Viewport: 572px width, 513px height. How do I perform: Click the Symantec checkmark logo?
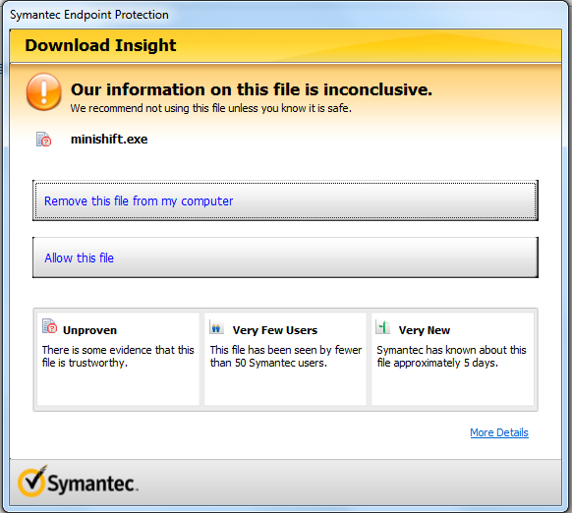(x=32, y=481)
